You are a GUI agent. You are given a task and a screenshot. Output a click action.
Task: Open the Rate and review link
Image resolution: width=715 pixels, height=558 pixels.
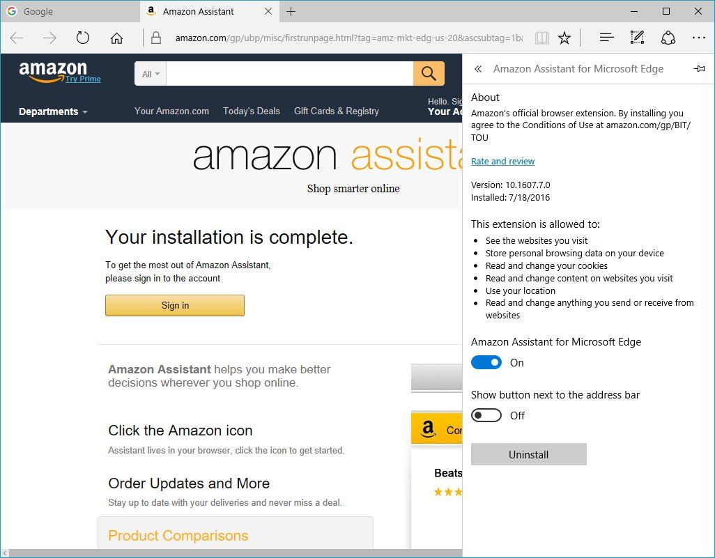(502, 162)
